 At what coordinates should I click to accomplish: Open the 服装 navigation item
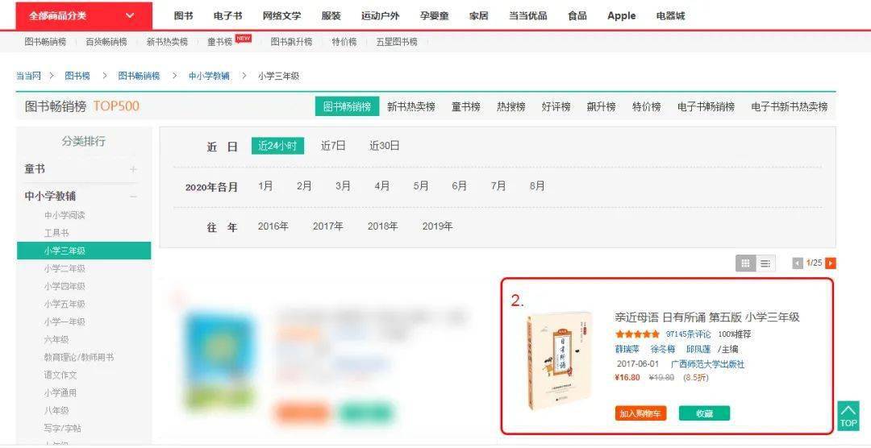[x=331, y=15]
